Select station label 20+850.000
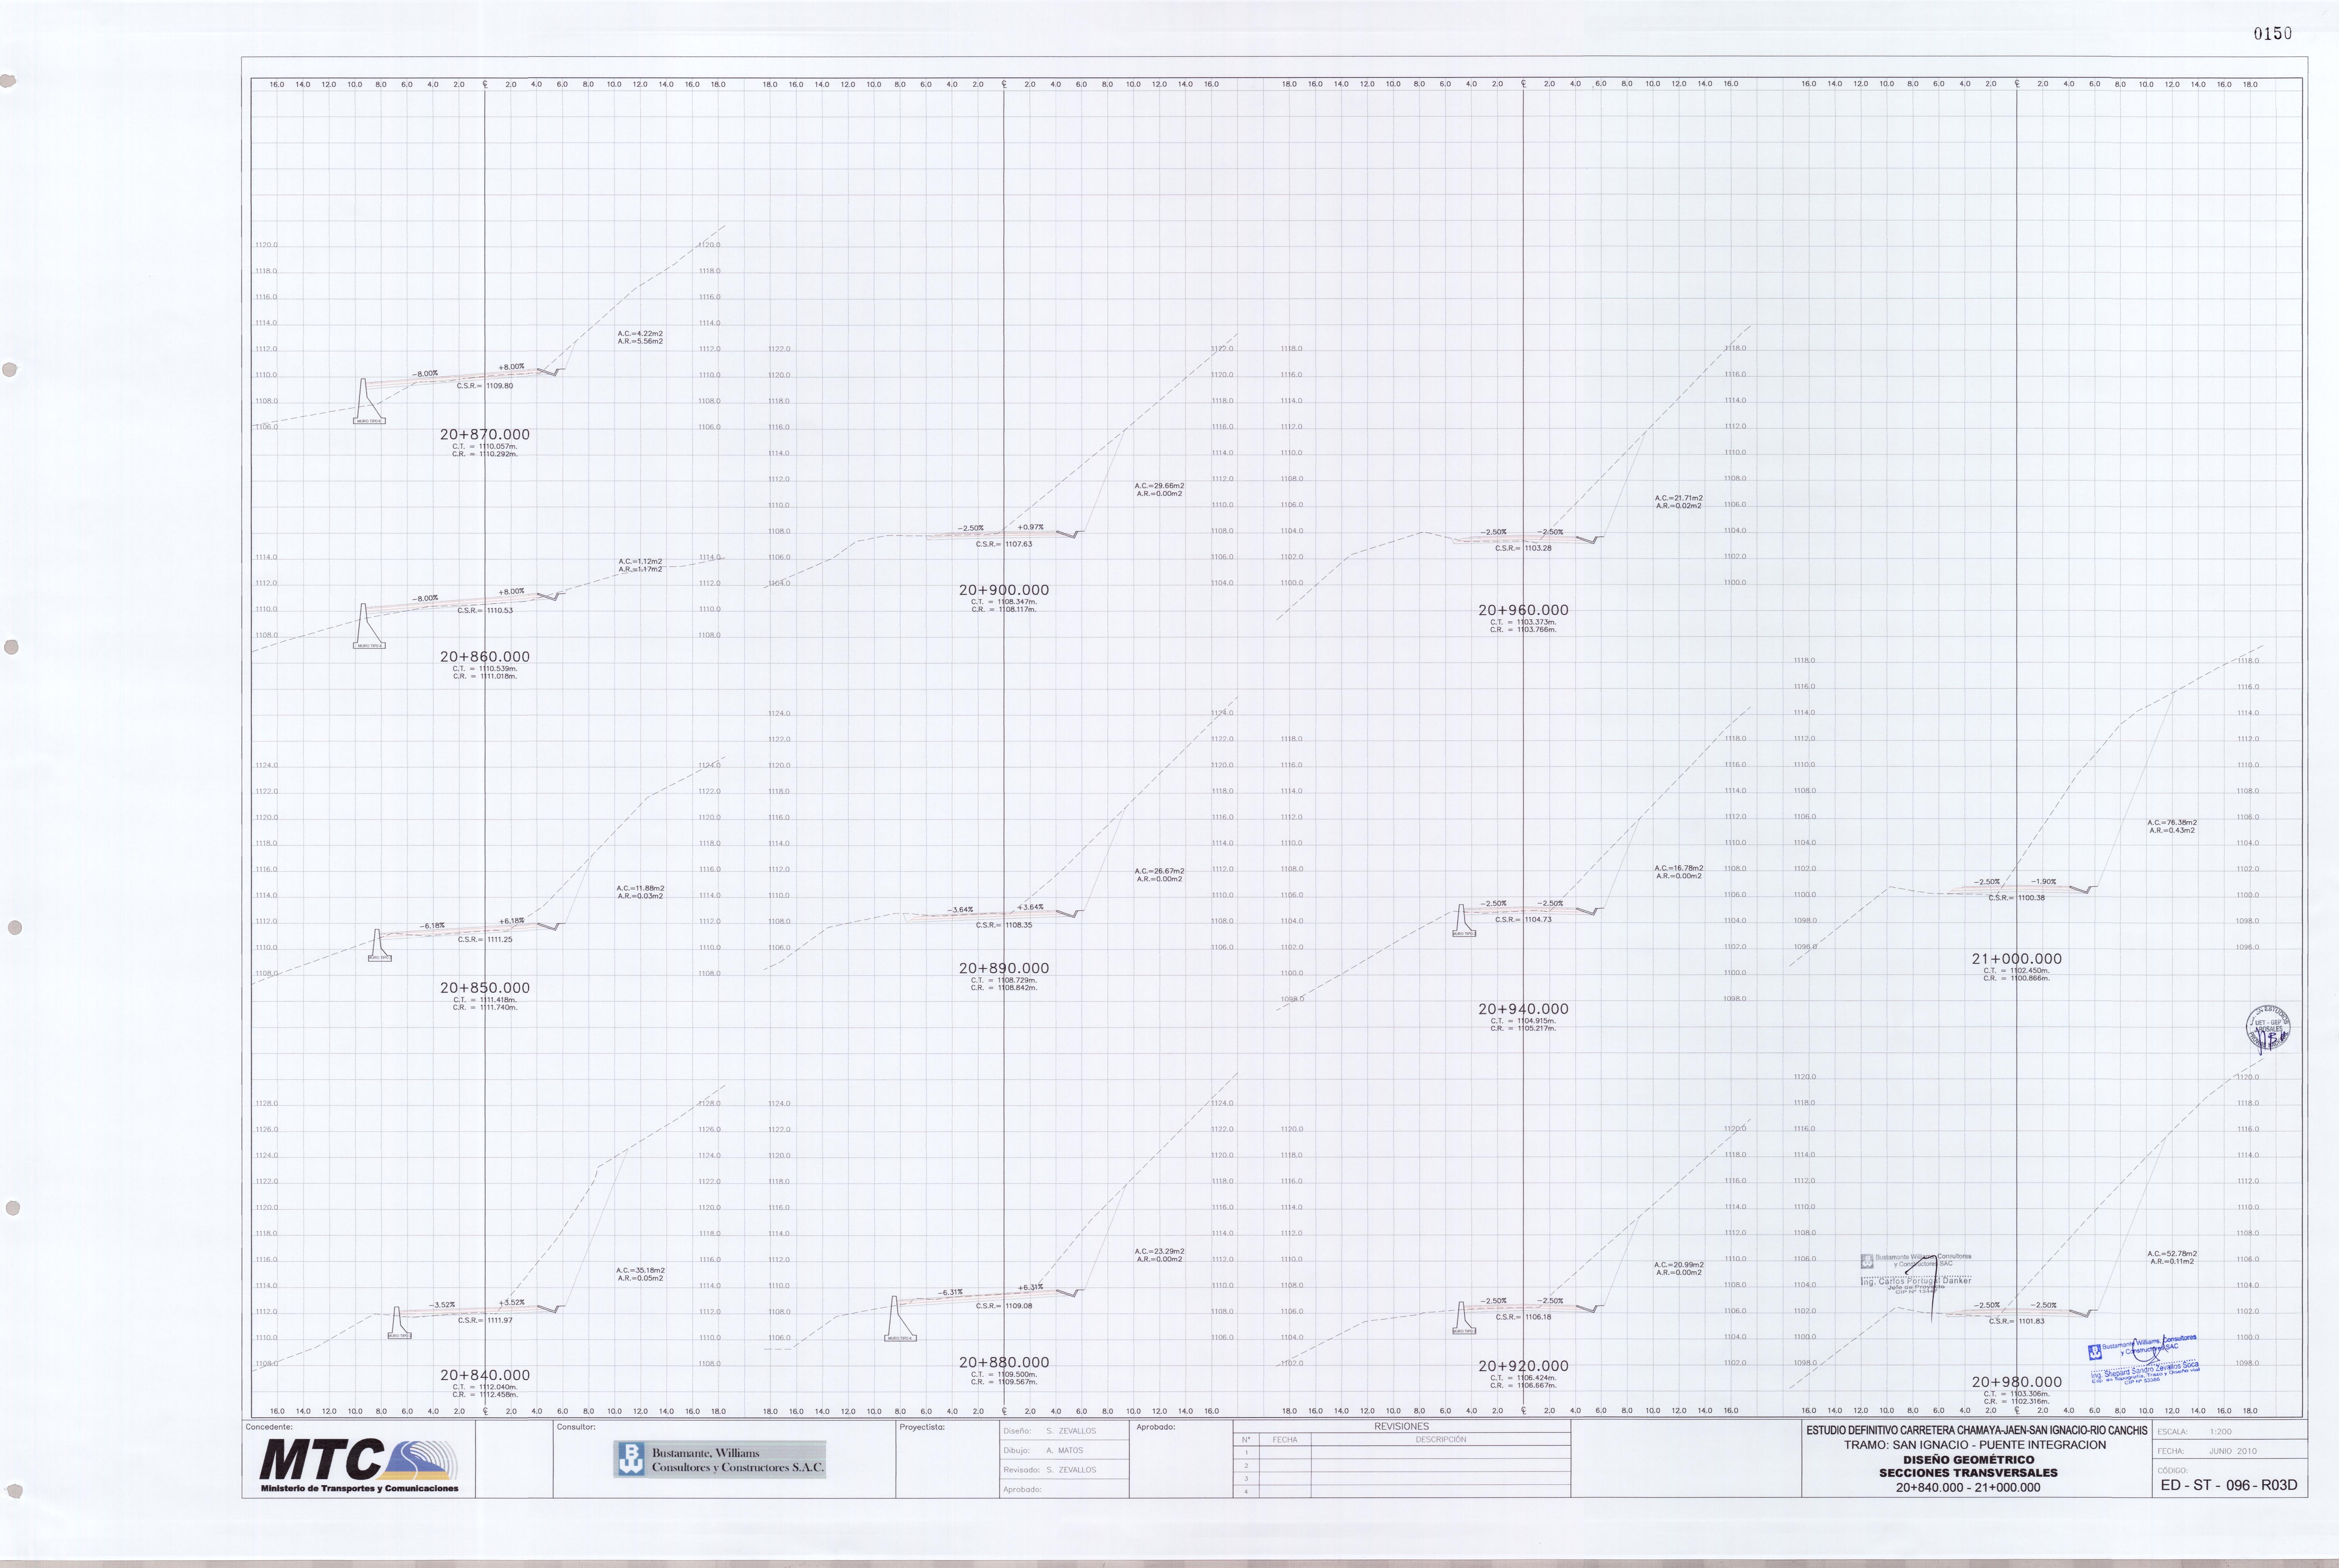The width and height of the screenshot is (2339, 1568). pyautogui.click(x=485, y=988)
